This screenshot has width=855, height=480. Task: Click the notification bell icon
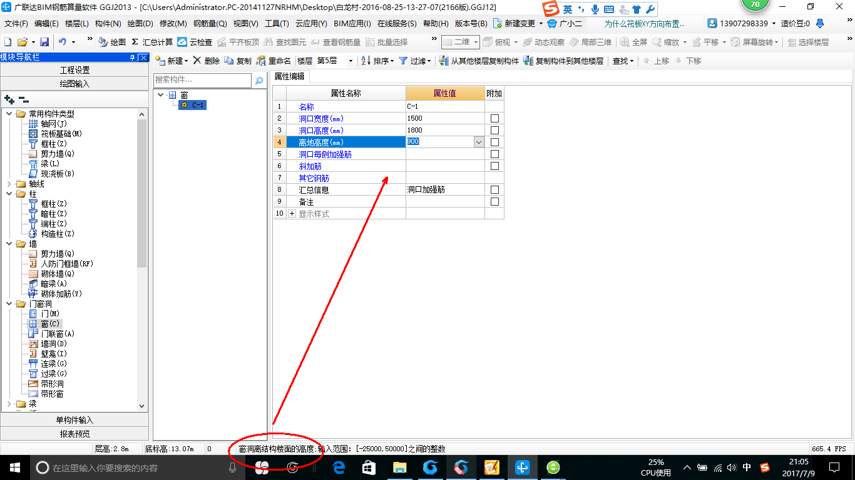click(820, 23)
